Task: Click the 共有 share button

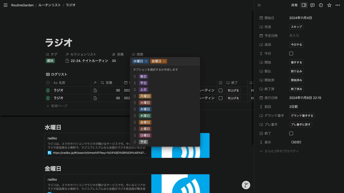Action: (x=294, y=5)
